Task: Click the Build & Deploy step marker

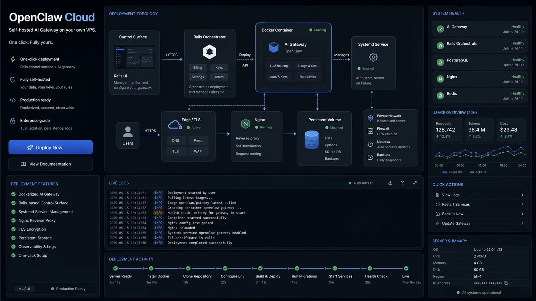Action: (x=260, y=268)
